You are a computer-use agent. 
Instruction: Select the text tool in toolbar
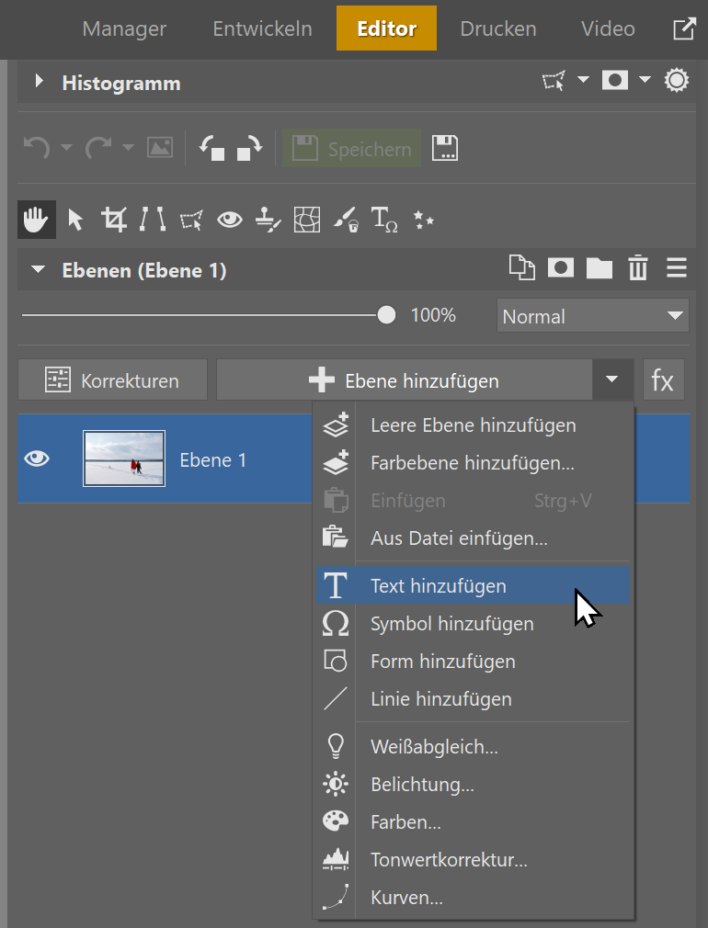pos(383,220)
